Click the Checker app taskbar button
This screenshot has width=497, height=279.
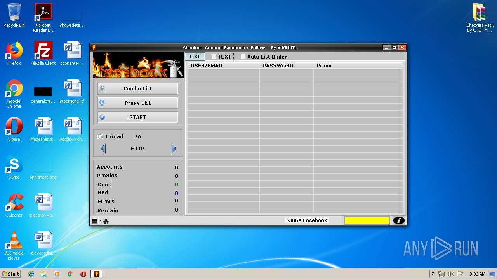click(x=97, y=274)
